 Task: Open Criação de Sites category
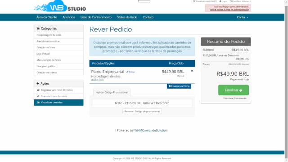click(58, 47)
